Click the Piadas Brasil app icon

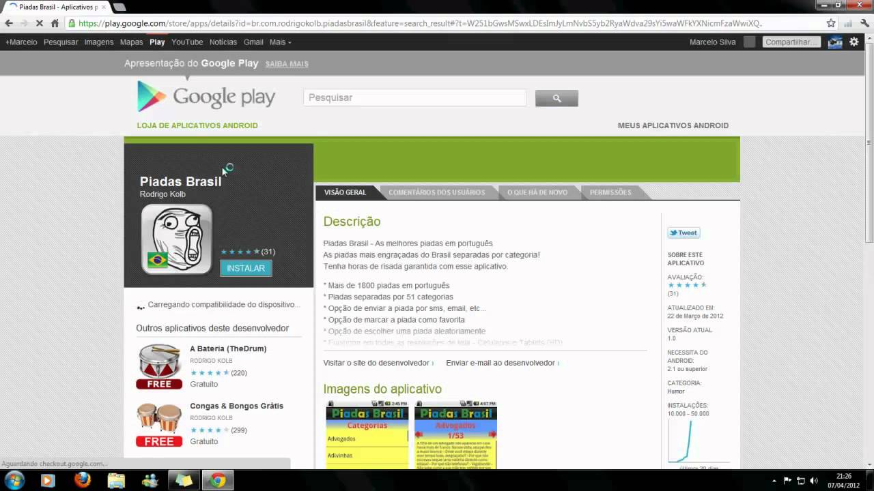tap(177, 239)
